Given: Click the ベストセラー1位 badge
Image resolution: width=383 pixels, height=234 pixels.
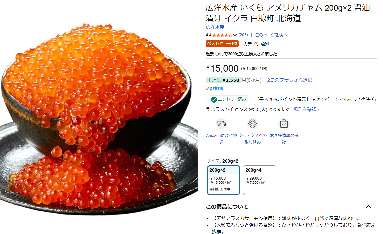Looking at the screenshot, I should click(x=222, y=44).
